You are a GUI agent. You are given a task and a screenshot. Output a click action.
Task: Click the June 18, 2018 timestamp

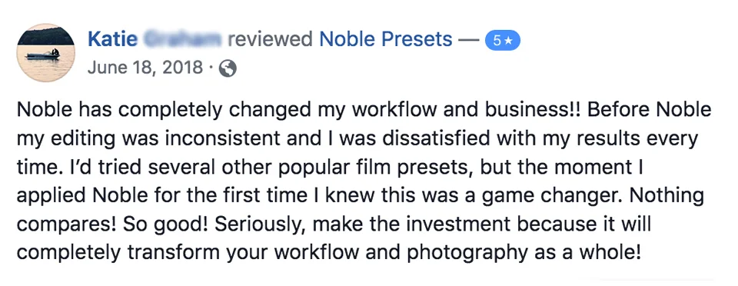coord(145,68)
